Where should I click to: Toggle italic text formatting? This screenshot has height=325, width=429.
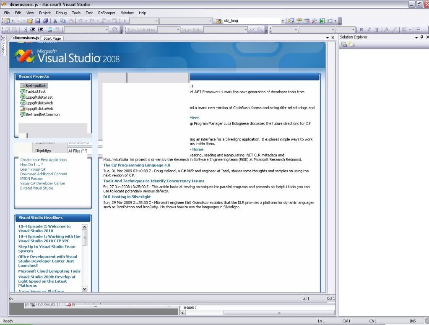tap(369, 29)
